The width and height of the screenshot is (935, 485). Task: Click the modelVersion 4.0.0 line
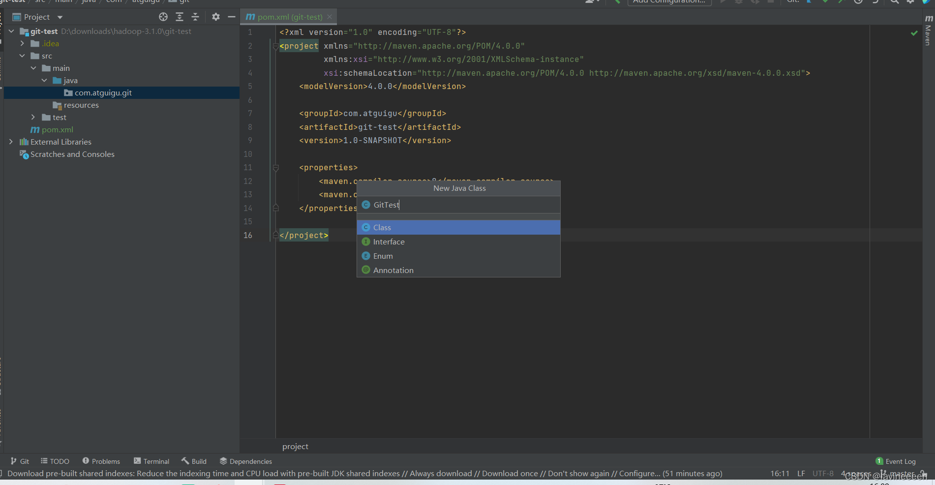pos(382,87)
